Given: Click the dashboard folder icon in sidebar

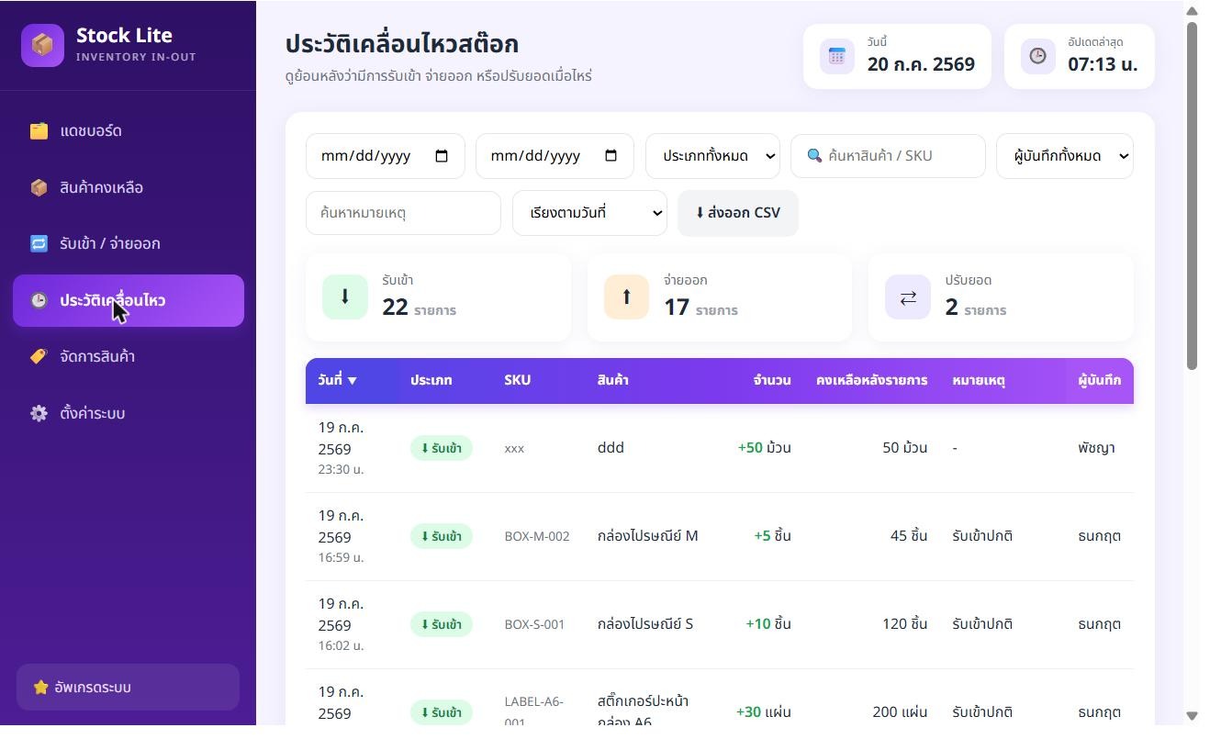Looking at the screenshot, I should (39, 131).
